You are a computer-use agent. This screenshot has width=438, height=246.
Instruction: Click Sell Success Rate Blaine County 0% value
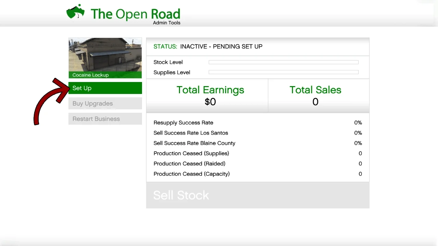tap(358, 143)
